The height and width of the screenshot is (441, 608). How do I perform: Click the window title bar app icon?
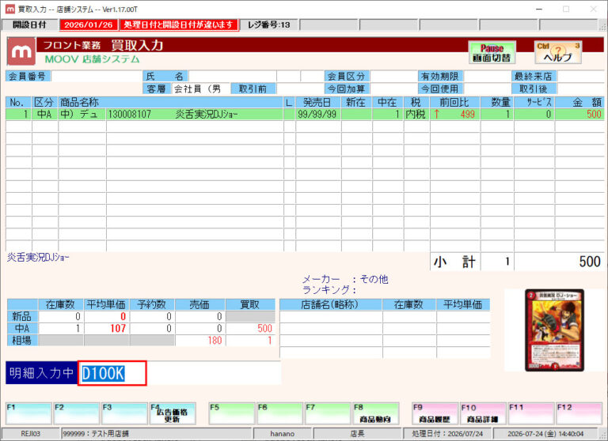click(10, 9)
